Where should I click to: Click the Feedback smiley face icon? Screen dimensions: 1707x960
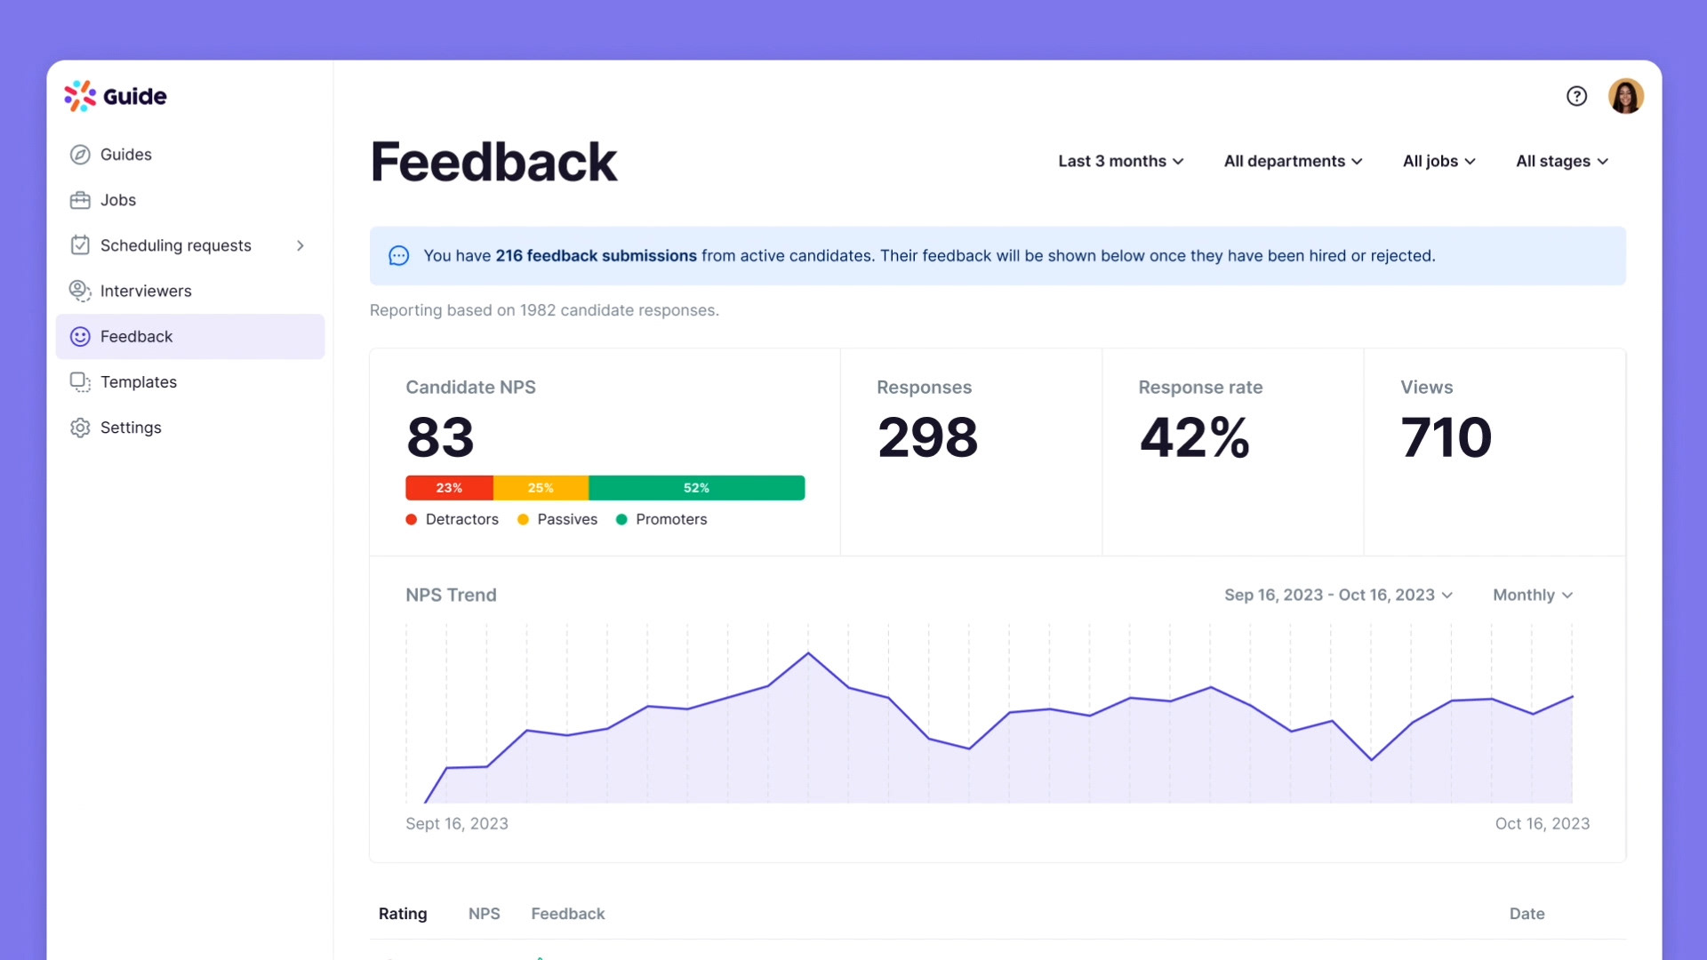coord(80,337)
